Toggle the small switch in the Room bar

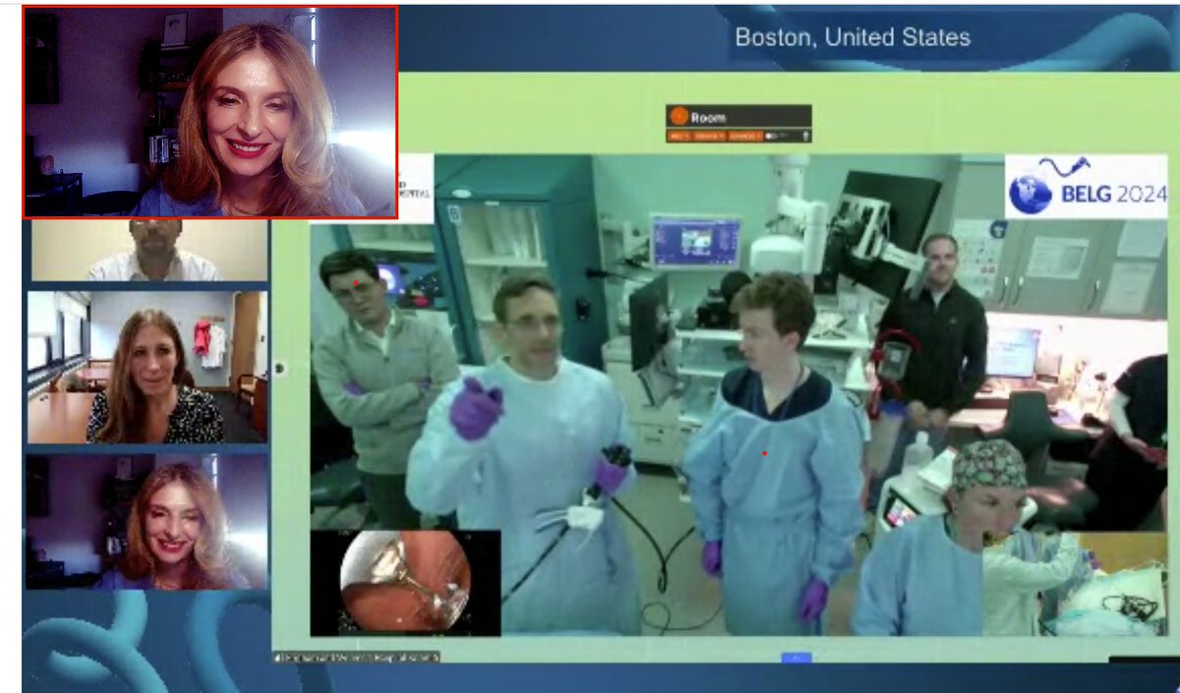(x=771, y=136)
